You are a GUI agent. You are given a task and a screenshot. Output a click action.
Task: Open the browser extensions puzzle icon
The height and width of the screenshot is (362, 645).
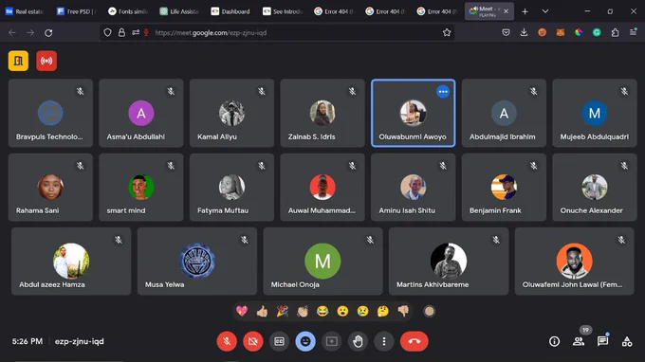(x=615, y=32)
